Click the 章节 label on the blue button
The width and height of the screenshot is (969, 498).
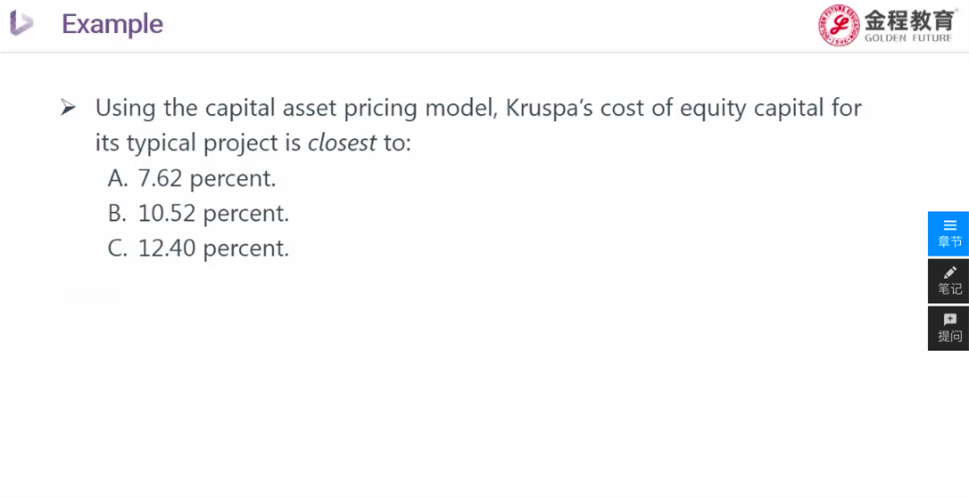[950, 242]
